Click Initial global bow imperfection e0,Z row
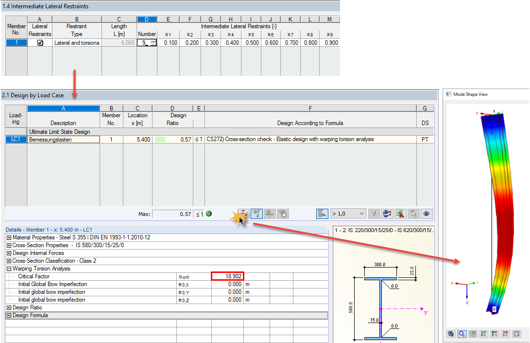The image size is (530, 343). (x=167, y=300)
